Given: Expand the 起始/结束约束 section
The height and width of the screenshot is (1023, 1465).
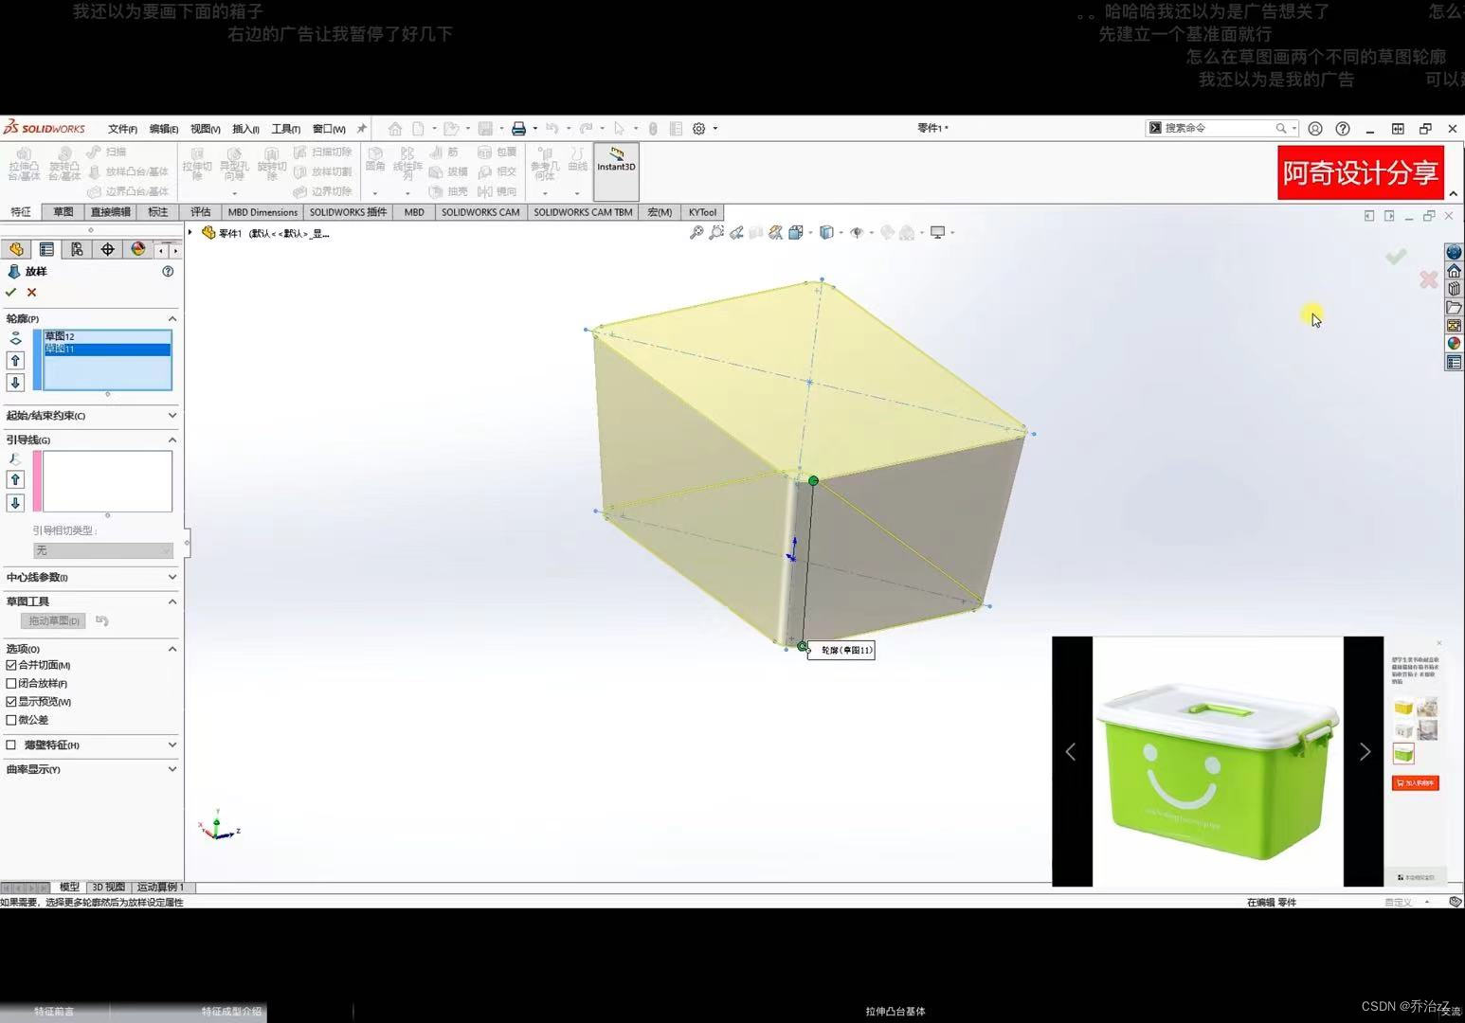Looking at the screenshot, I should pos(172,415).
